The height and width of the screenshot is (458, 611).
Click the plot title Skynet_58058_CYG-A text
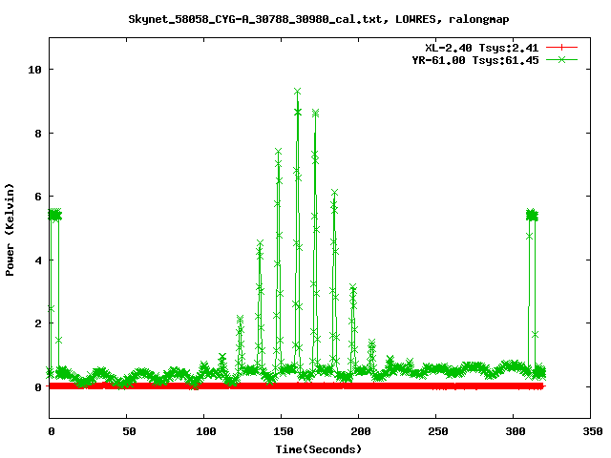pyautogui.click(x=318, y=19)
